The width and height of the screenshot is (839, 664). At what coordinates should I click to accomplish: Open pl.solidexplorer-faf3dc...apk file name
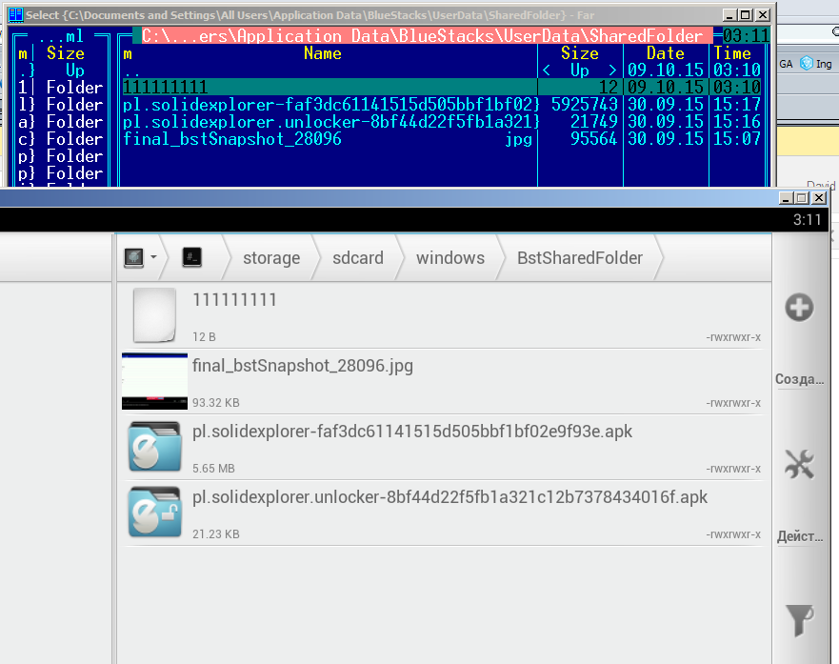412,432
